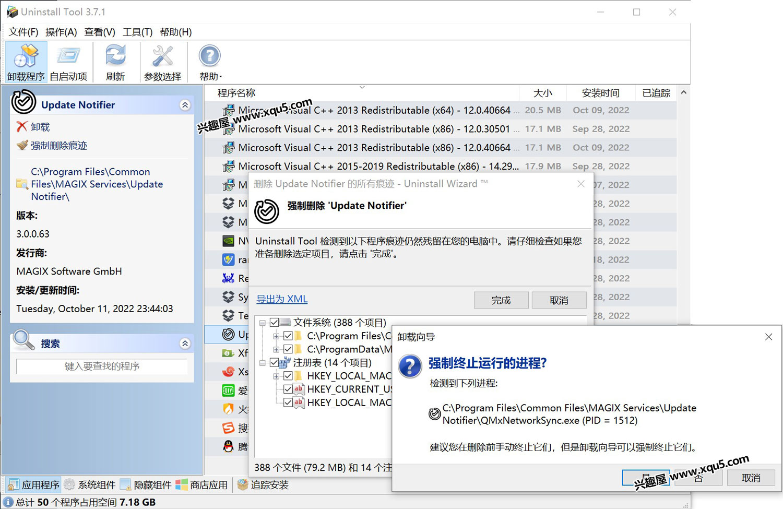This screenshot has height=509, width=783.
Task: Click the red Xs program icon in list
Action: pos(228,372)
